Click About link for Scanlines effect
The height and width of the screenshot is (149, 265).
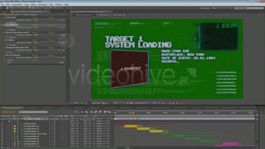51,40
